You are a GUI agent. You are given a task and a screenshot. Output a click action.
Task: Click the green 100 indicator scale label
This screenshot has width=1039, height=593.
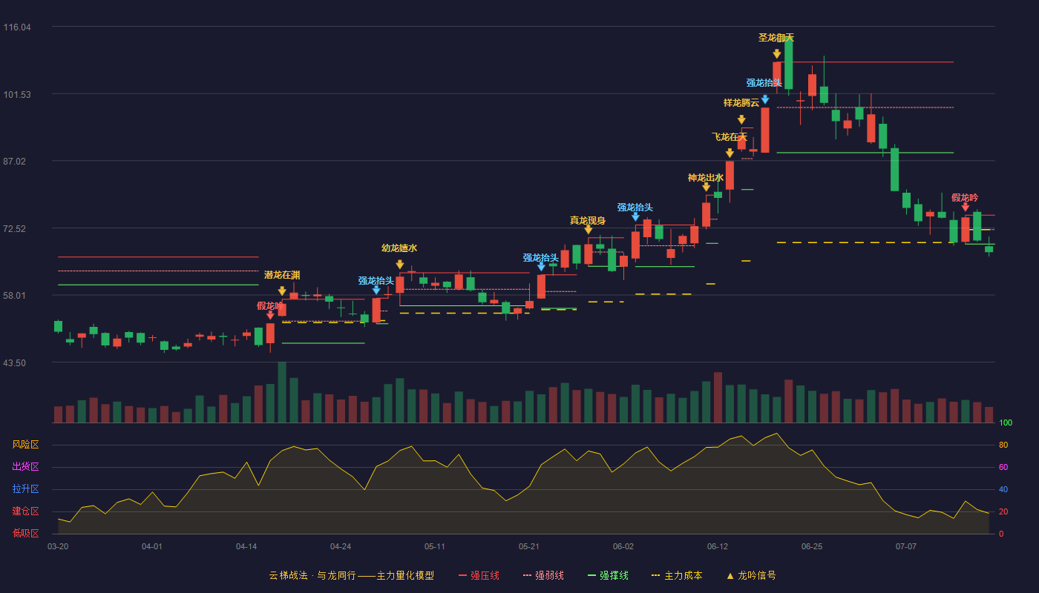click(1006, 423)
